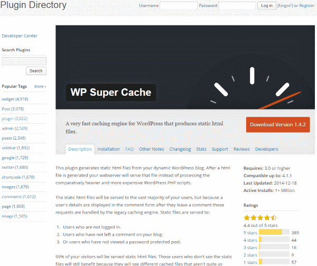Click the Plugin Directory heading

click(33, 5)
